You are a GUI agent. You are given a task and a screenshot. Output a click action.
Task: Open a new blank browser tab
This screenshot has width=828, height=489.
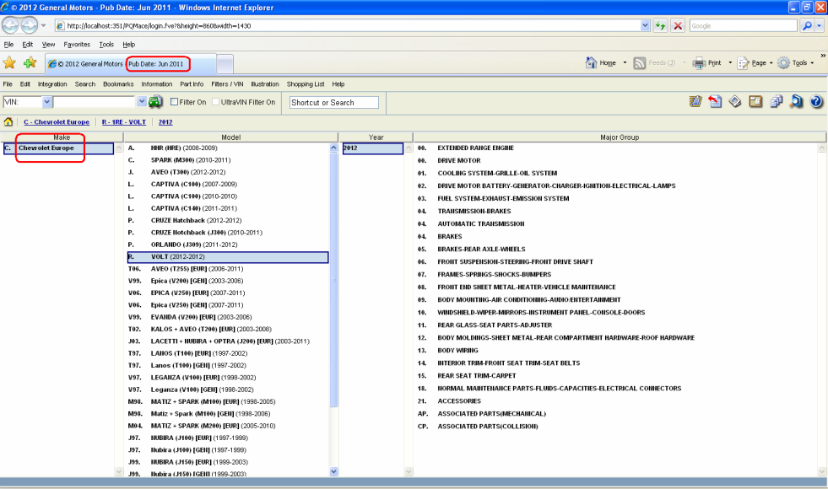(x=225, y=64)
